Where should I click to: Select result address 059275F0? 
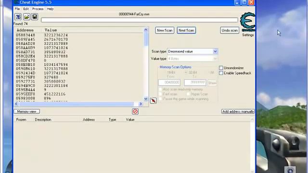pos(26,77)
